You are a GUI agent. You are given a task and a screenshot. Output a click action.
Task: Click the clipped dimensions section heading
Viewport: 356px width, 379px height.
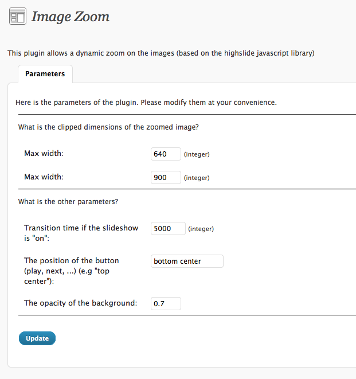108,127
